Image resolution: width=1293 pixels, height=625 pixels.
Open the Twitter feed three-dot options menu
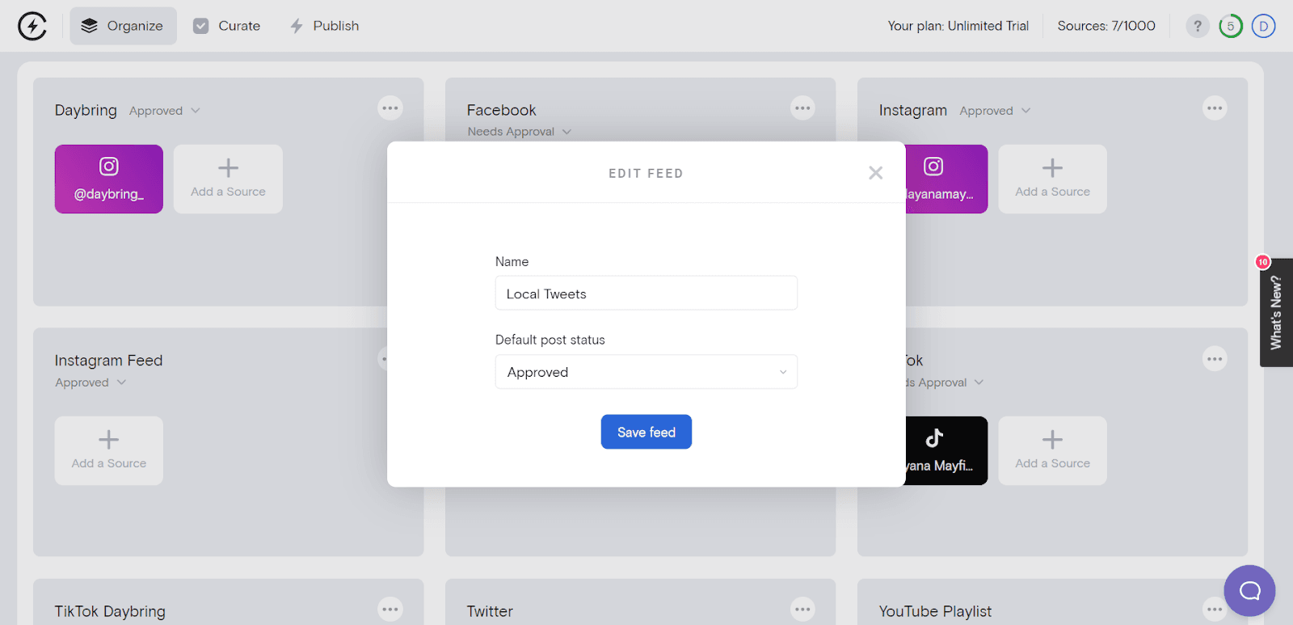(x=802, y=610)
